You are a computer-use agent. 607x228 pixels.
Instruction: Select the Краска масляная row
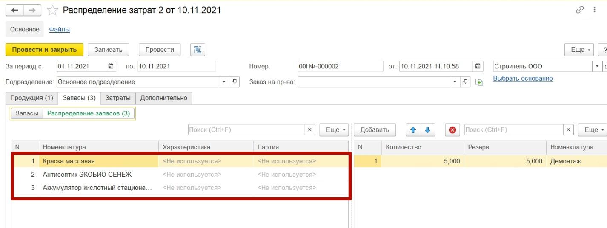coord(180,161)
